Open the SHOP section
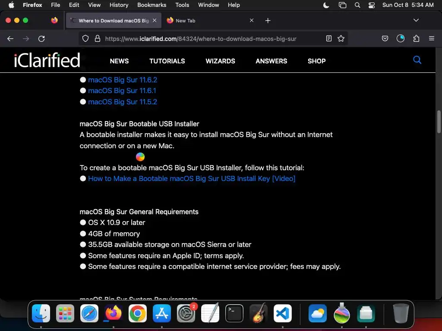442x331 pixels. (316, 61)
